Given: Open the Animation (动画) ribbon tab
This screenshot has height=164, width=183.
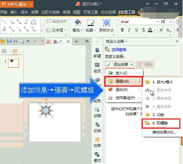Looking at the screenshot, I should pos(35,12).
